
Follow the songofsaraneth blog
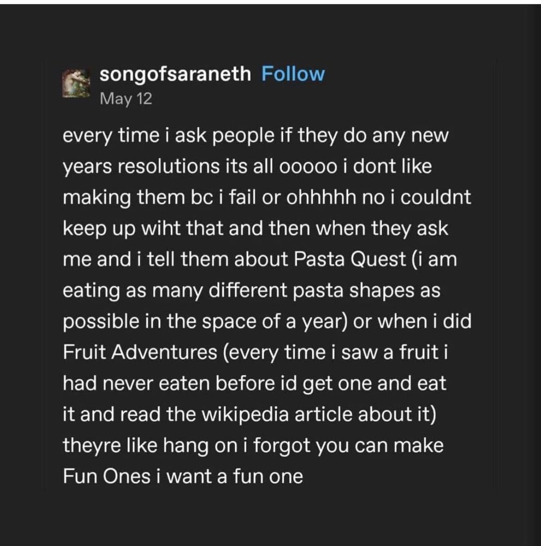(293, 74)
